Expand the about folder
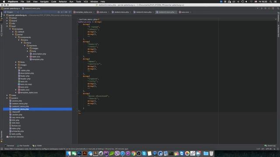The width and height of the screenshot is (280, 157). click(7, 18)
